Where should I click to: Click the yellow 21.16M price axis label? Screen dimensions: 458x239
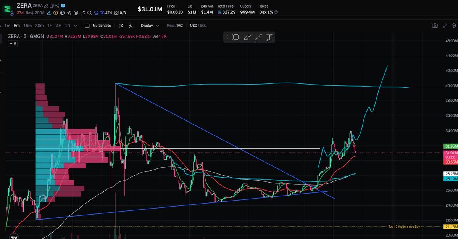pos(451,227)
